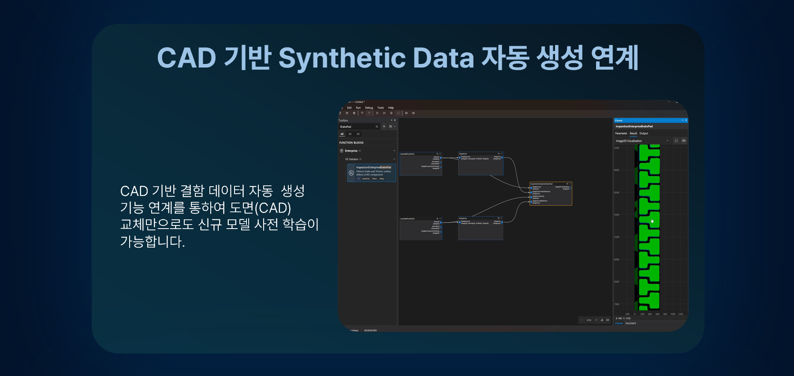Click the search magnifier in Toolbox field
794x376 pixels.
377,126
